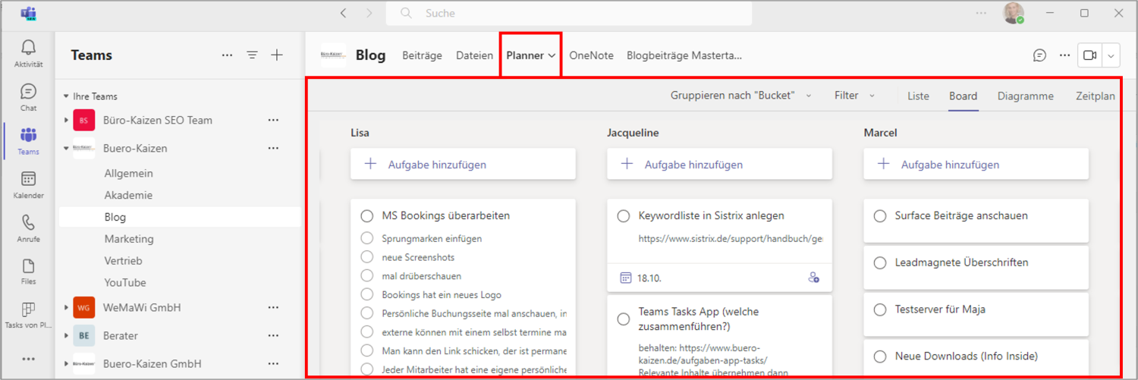Check off Sprungmarken einfügen

(367, 238)
